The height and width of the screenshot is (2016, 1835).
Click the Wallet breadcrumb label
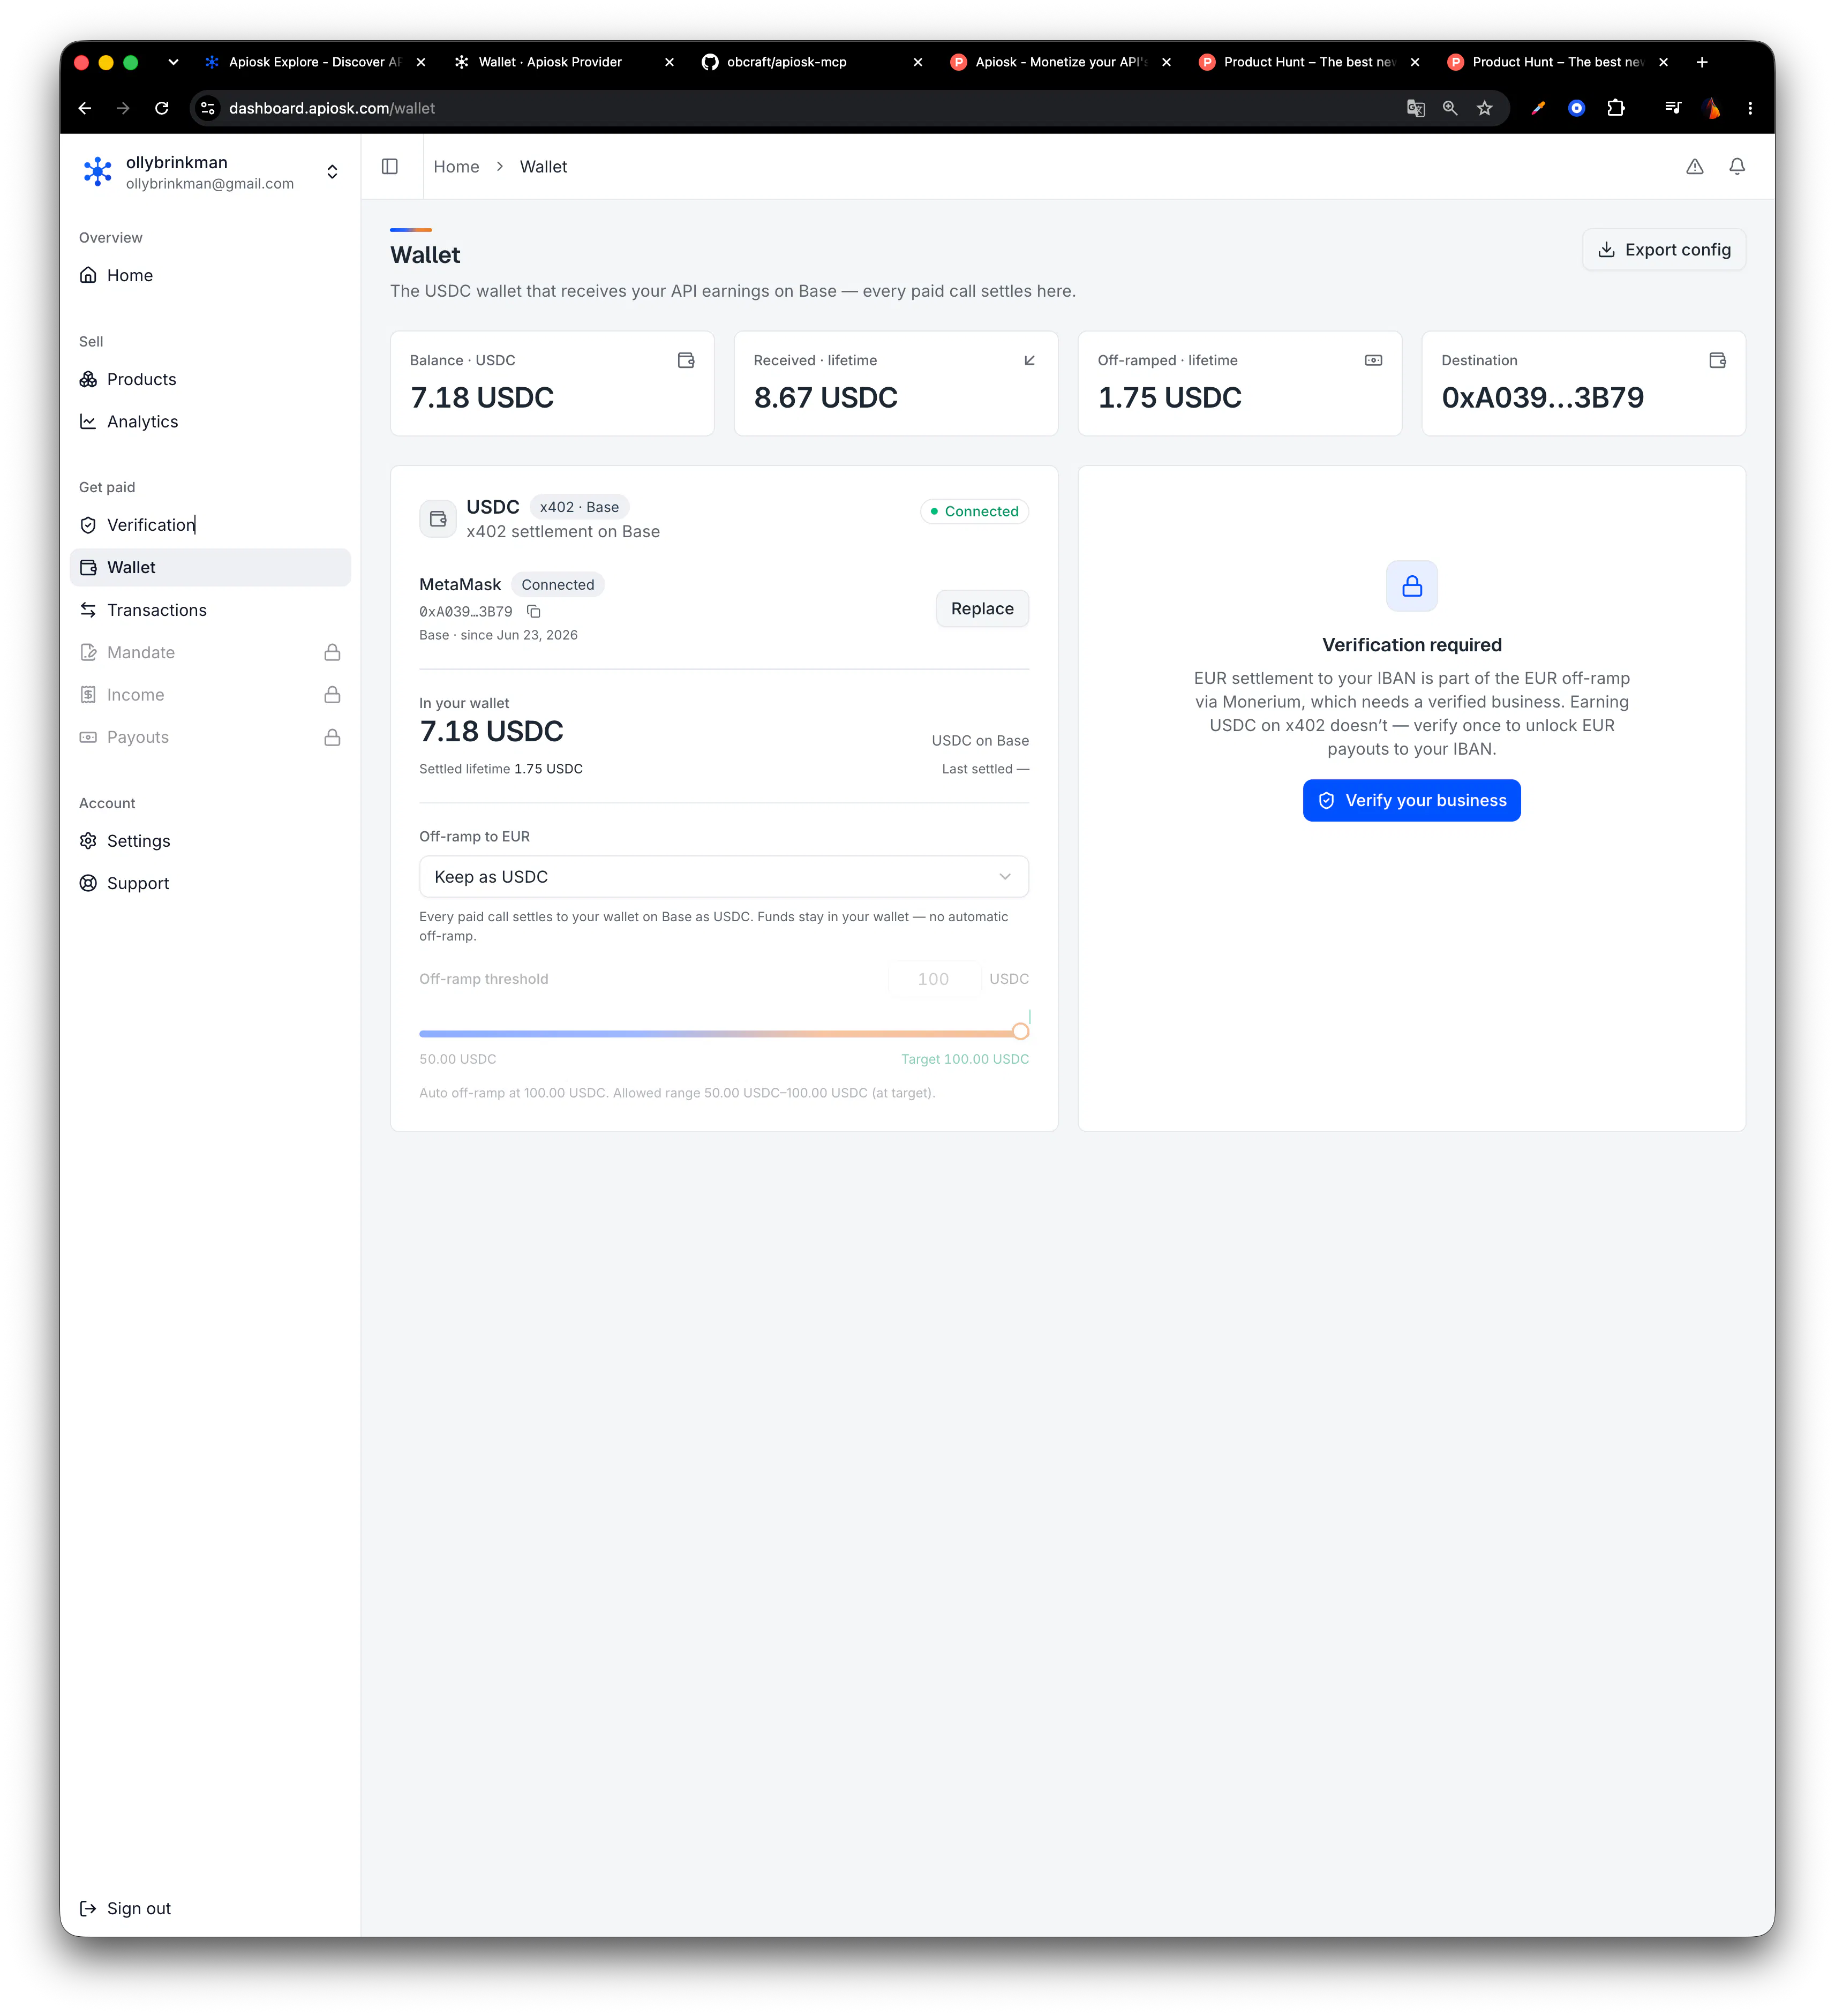[x=543, y=166]
